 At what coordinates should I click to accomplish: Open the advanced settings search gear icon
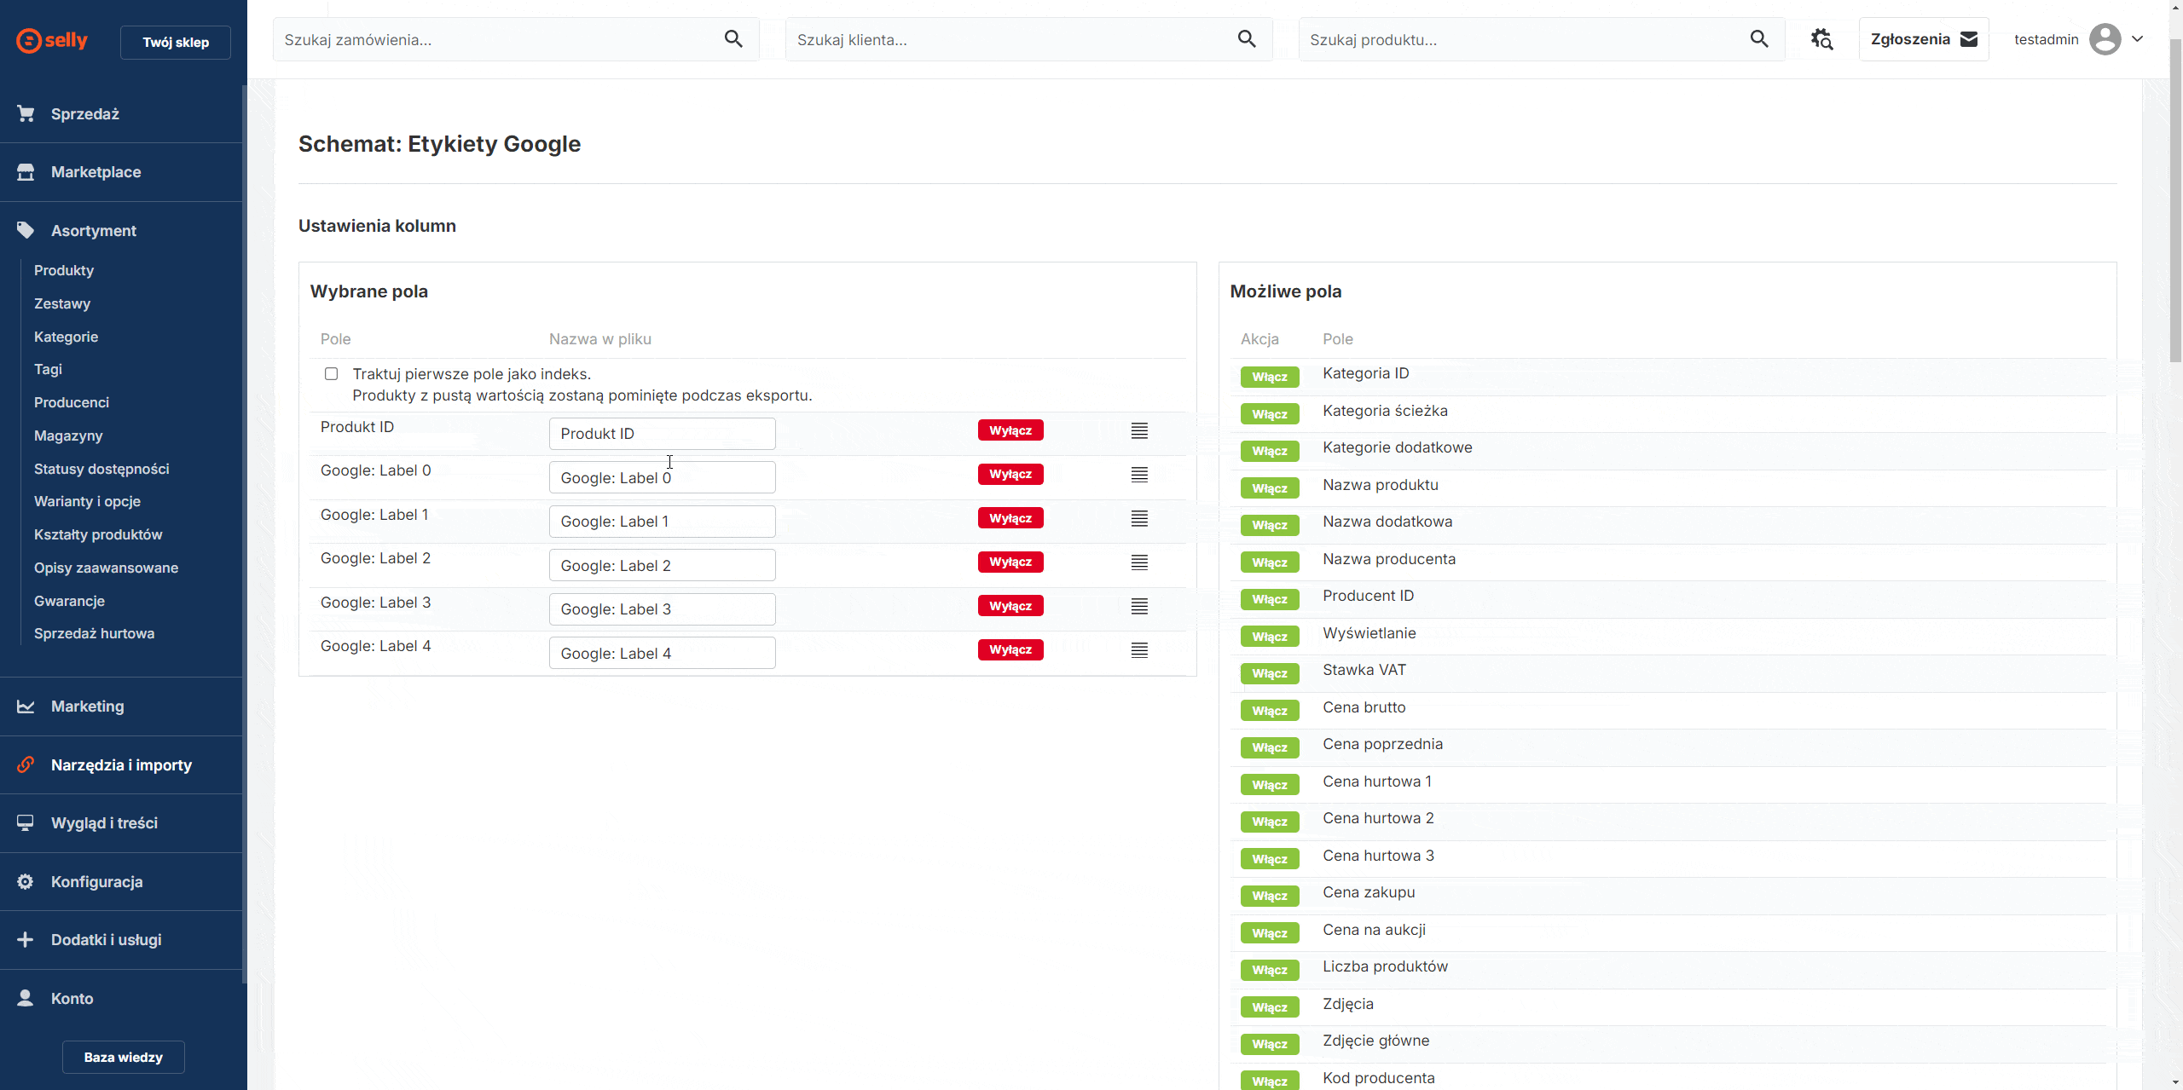[x=1821, y=39]
